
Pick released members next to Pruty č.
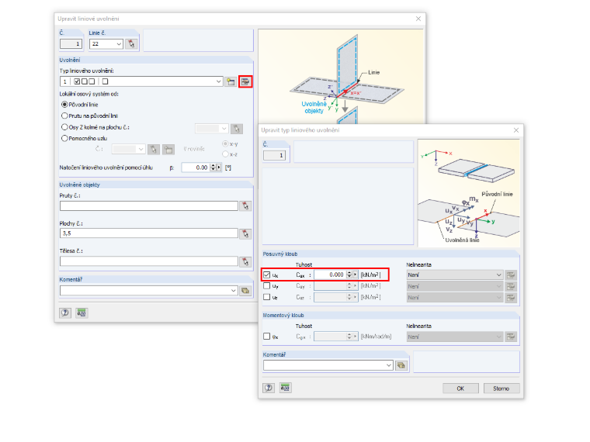[246, 205]
